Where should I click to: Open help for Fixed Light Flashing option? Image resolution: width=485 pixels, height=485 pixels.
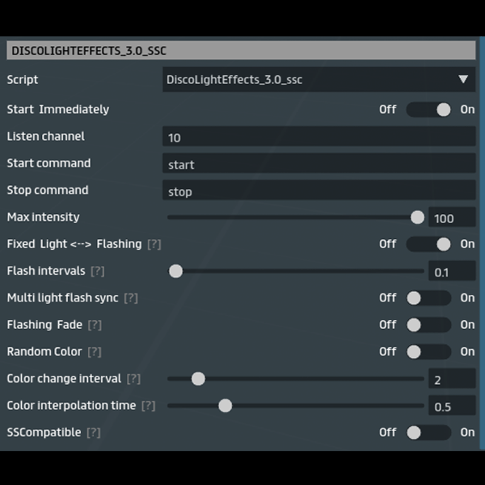point(154,244)
